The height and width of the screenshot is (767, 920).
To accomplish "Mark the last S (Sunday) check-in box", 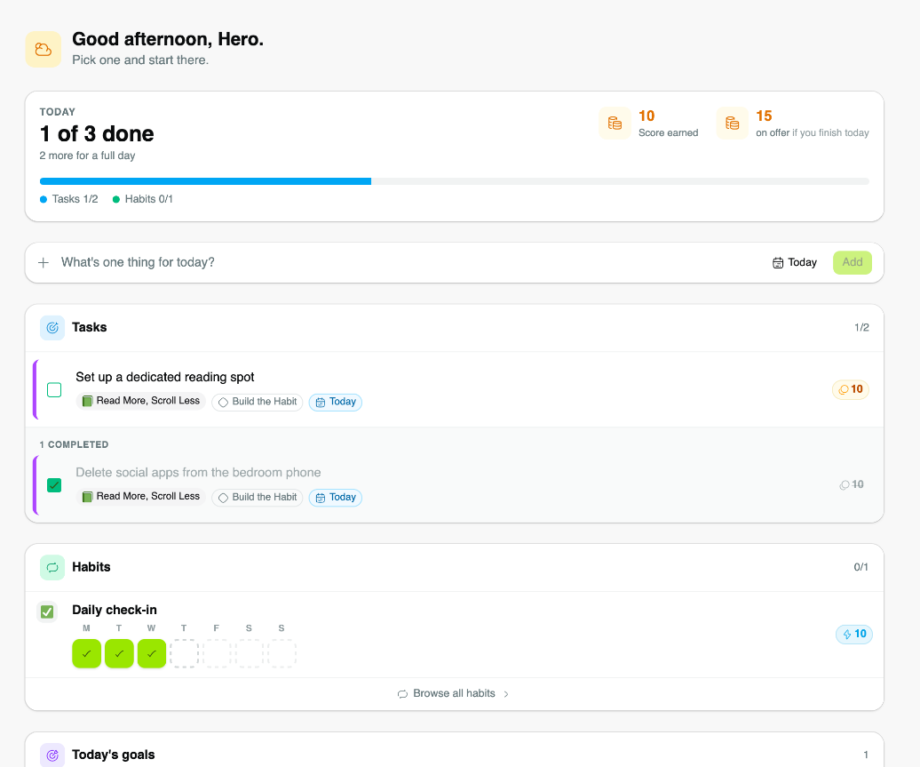I will click(x=282, y=653).
